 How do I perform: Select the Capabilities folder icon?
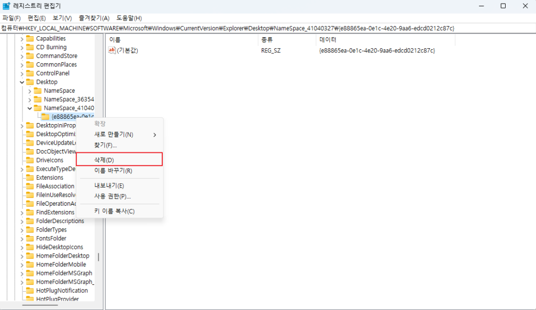pyautogui.click(x=30, y=38)
